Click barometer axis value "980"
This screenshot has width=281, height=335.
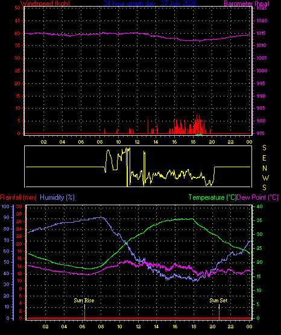tap(261, 121)
